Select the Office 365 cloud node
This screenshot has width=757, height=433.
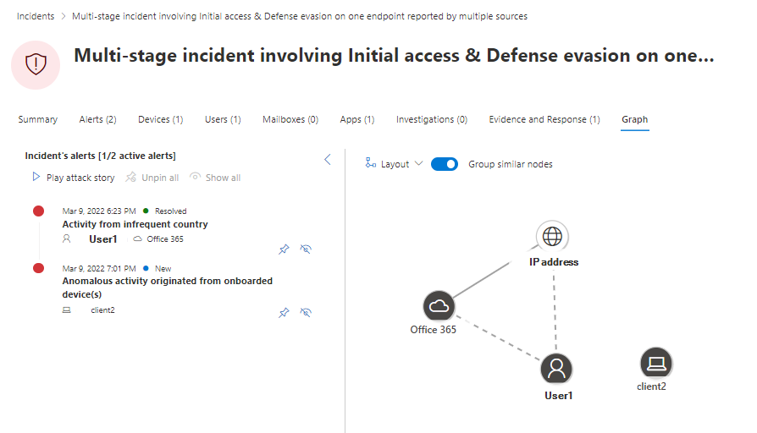click(439, 305)
